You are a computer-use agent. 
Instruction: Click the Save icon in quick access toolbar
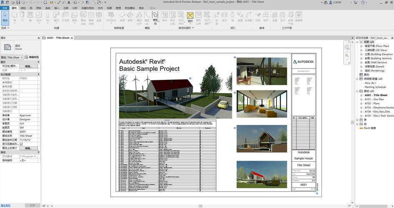tap(18, 2)
